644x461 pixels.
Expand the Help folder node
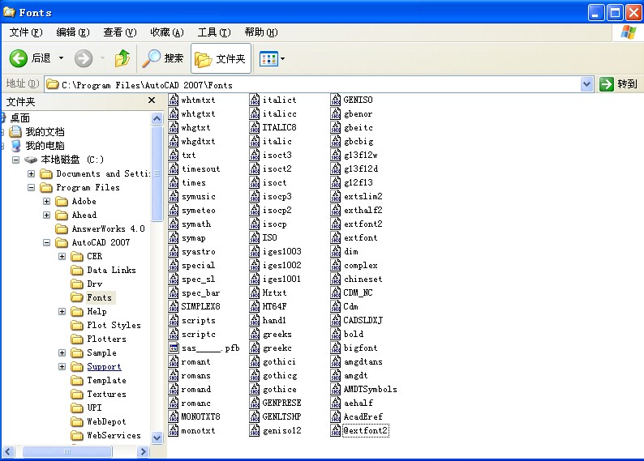62,312
